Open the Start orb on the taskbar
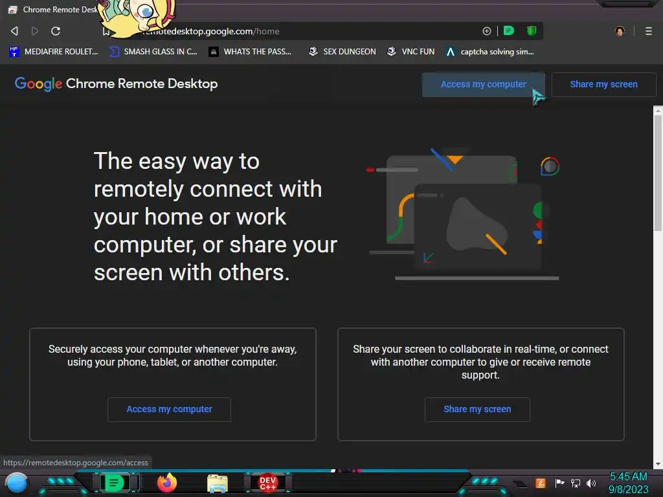Viewport: 663px width, 497px height. [x=17, y=483]
